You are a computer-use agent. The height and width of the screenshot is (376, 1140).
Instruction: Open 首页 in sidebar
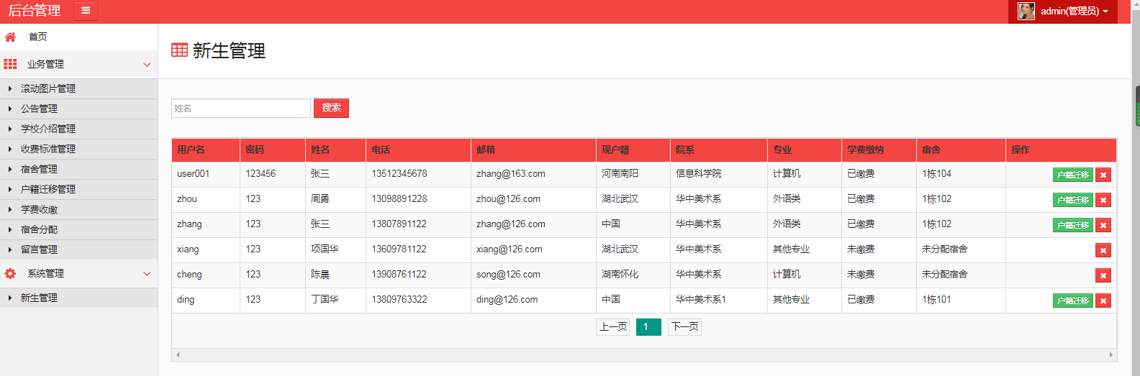coord(79,37)
